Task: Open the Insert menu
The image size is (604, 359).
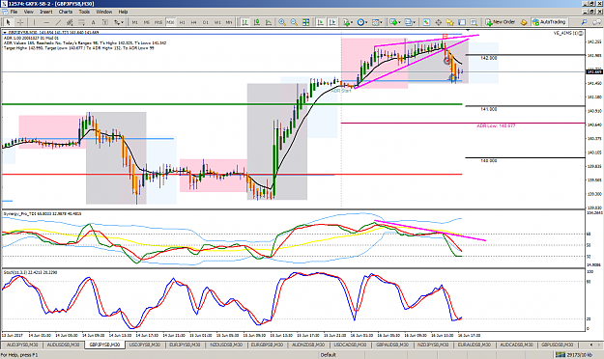Action: 45,12
